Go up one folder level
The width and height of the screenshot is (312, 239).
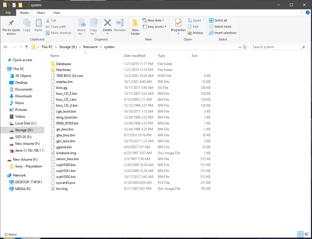[x=27, y=47]
